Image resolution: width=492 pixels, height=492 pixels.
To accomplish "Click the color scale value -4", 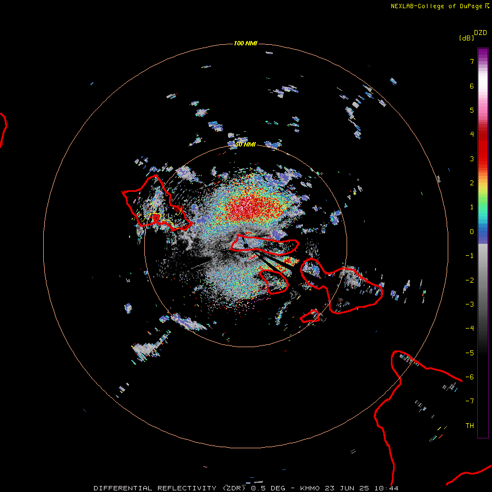I will [x=470, y=329].
